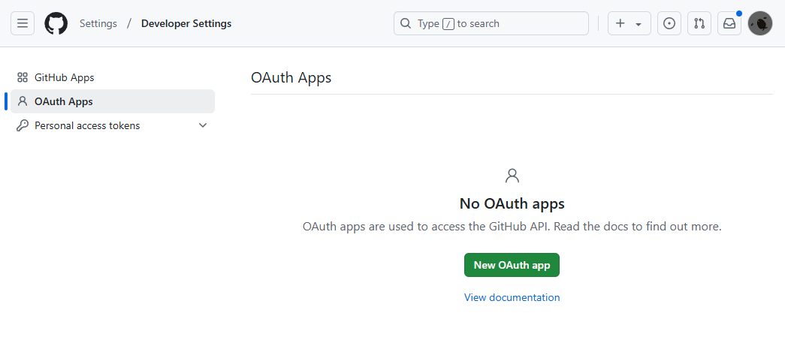Open the View documentation link

[512, 297]
